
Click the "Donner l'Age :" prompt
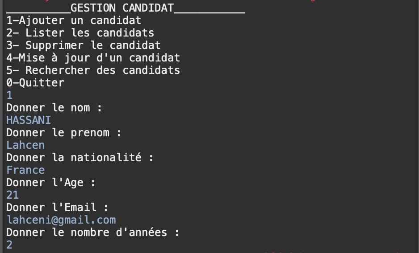(51, 183)
